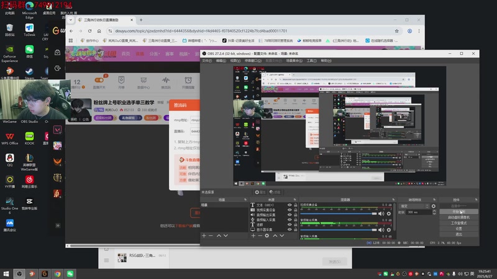
Task: Move scene up with arrow icon
Action: pyautogui.click(x=219, y=236)
